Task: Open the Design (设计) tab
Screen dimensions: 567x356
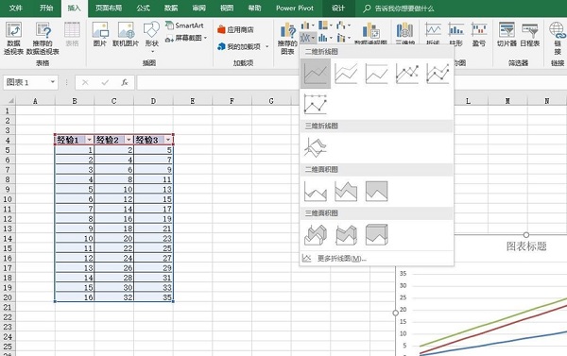Action: (x=338, y=8)
